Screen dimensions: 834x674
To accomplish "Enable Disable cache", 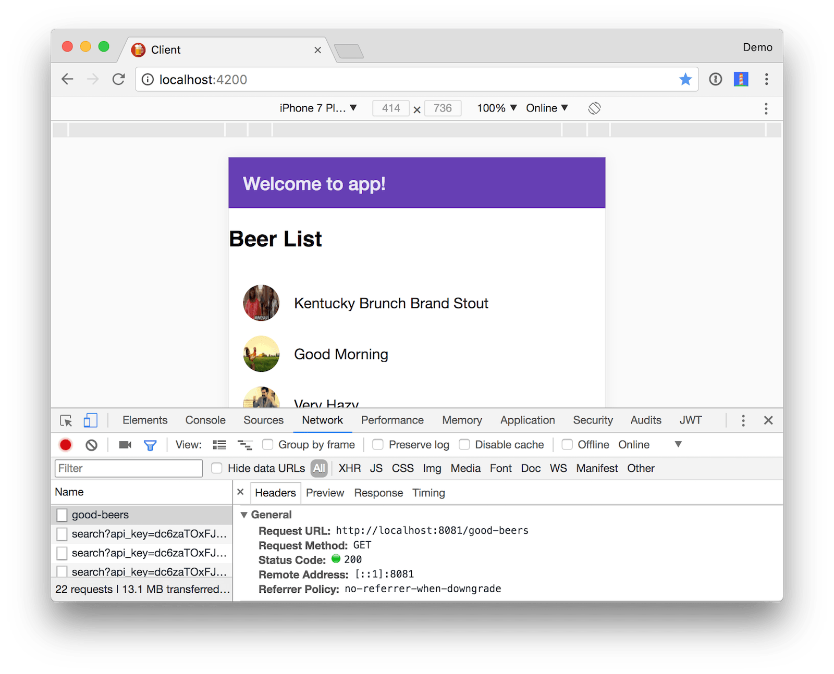I will 464,444.
